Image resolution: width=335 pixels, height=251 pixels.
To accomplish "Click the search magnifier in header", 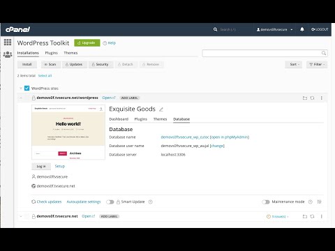I will [x=215, y=29].
